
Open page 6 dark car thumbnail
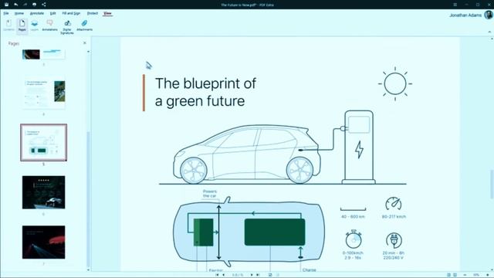[44, 192]
